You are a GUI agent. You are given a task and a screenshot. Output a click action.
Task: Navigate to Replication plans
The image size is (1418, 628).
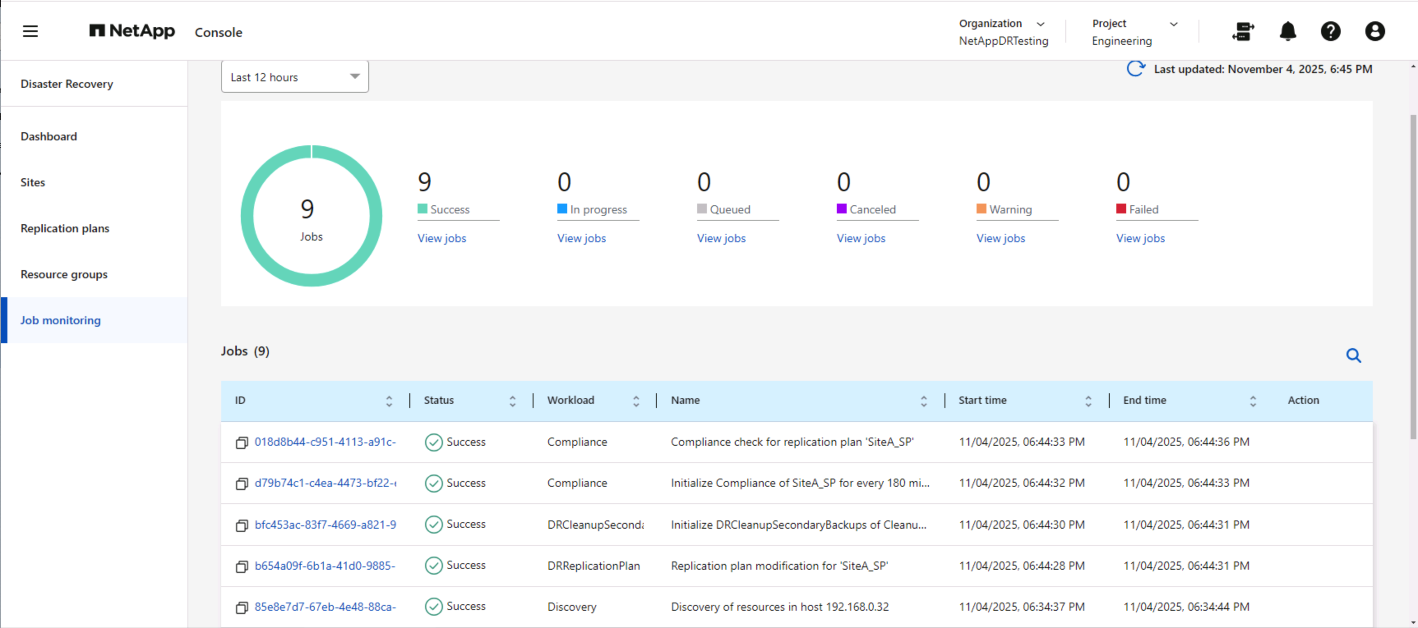pyautogui.click(x=65, y=228)
